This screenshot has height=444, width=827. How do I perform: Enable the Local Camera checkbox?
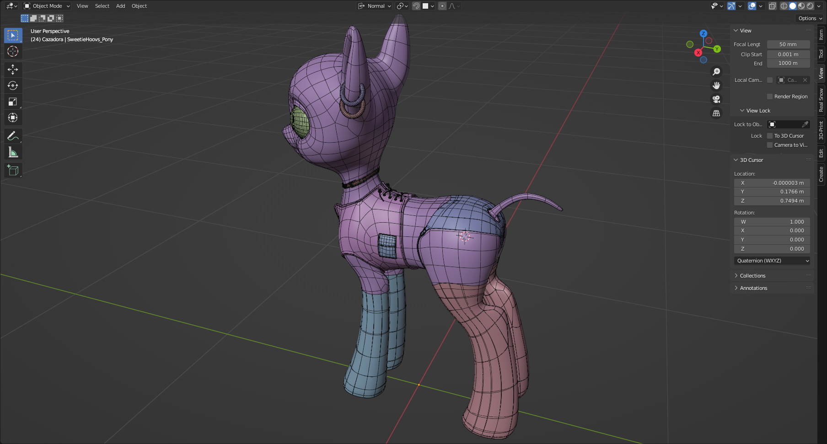tap(770, 80)
